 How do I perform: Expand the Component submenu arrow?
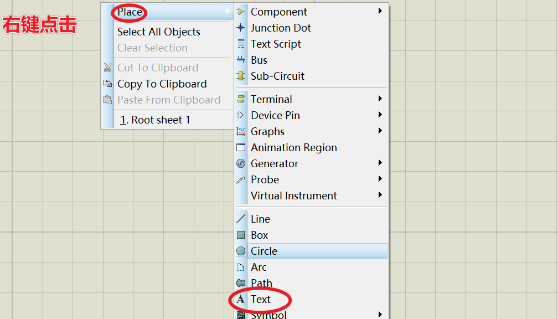click(x=380, y=11)
